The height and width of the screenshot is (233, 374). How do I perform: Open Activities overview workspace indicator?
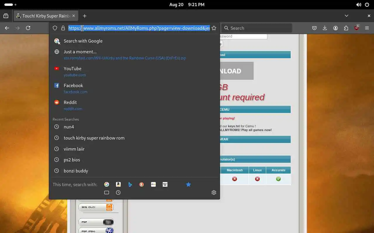(x=10, y=5)
